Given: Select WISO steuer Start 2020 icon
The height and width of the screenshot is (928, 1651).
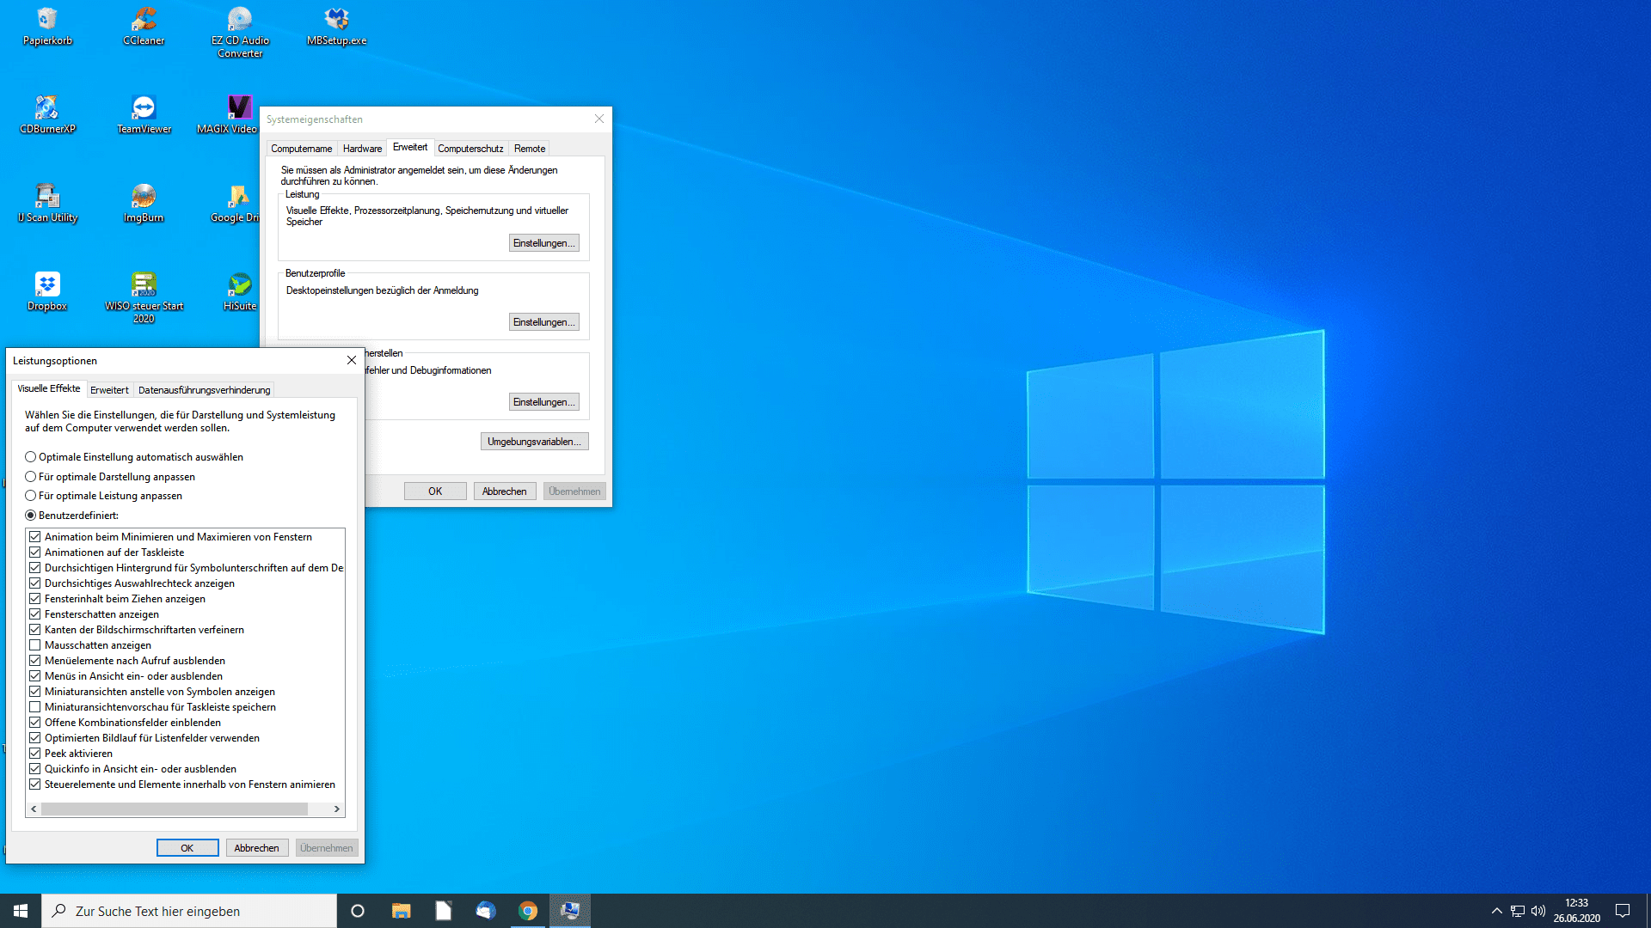Looking at the screenshot, I should tap(144, 297).
